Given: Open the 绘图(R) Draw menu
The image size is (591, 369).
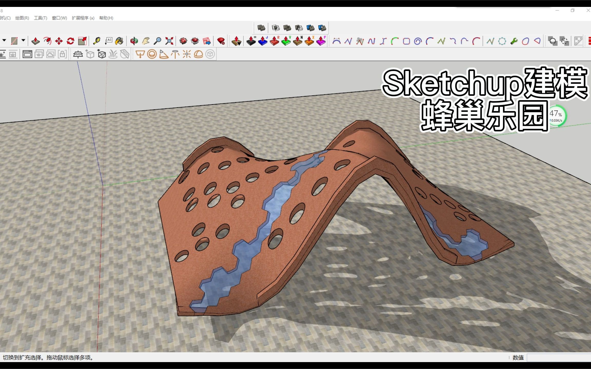Looking at the screenshot, I should click(22, 18).
